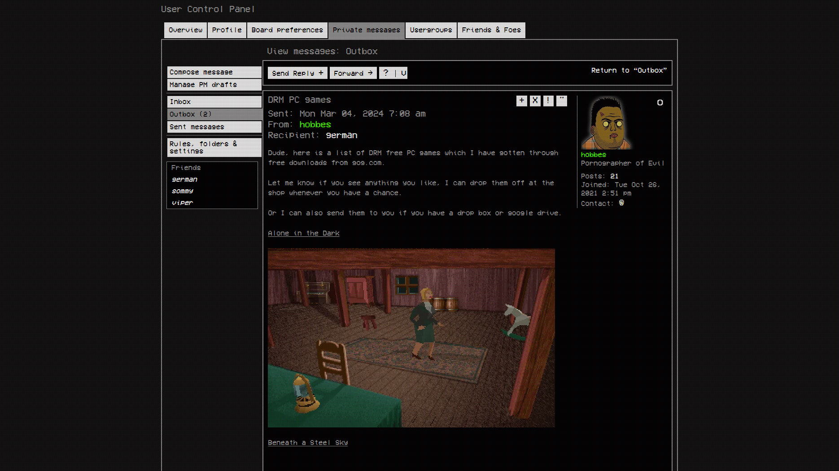The image size is (839, 471).
Task: Open friend german in the Friends list
Action: click(184, 179)
